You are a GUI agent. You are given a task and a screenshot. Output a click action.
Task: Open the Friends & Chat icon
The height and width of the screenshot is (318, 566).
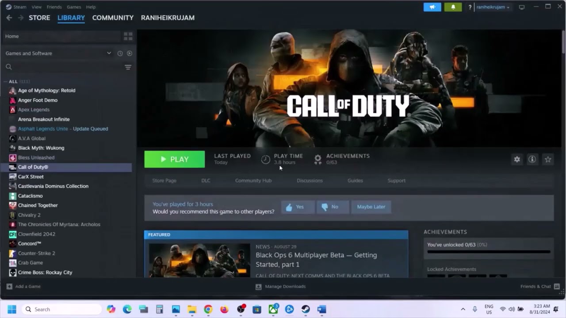point(557,287)
